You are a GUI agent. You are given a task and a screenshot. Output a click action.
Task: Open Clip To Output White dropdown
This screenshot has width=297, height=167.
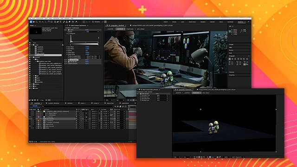(x=93, y=58)
